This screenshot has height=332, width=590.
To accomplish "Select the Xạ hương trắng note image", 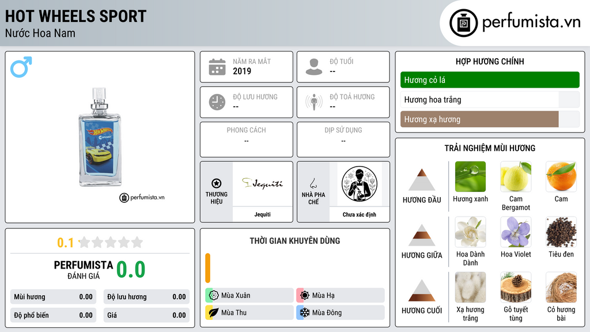I will coord(470,287).
